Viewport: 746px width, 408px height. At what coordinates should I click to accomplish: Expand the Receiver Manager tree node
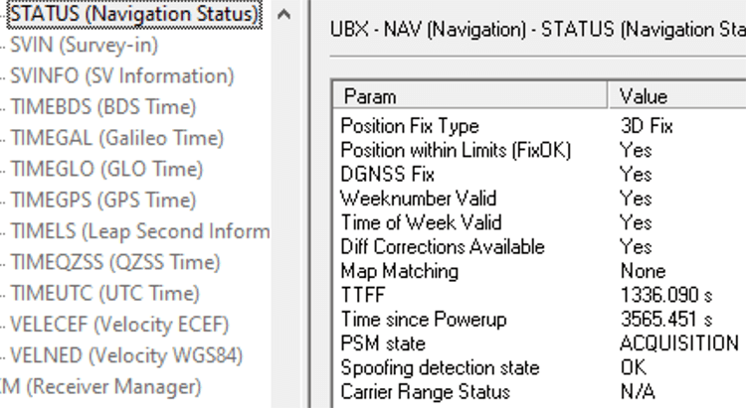tap(99, 386)
